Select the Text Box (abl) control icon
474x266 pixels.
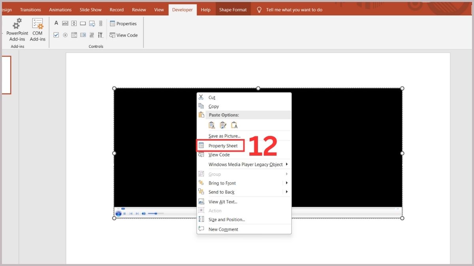[x=65, y=23]
